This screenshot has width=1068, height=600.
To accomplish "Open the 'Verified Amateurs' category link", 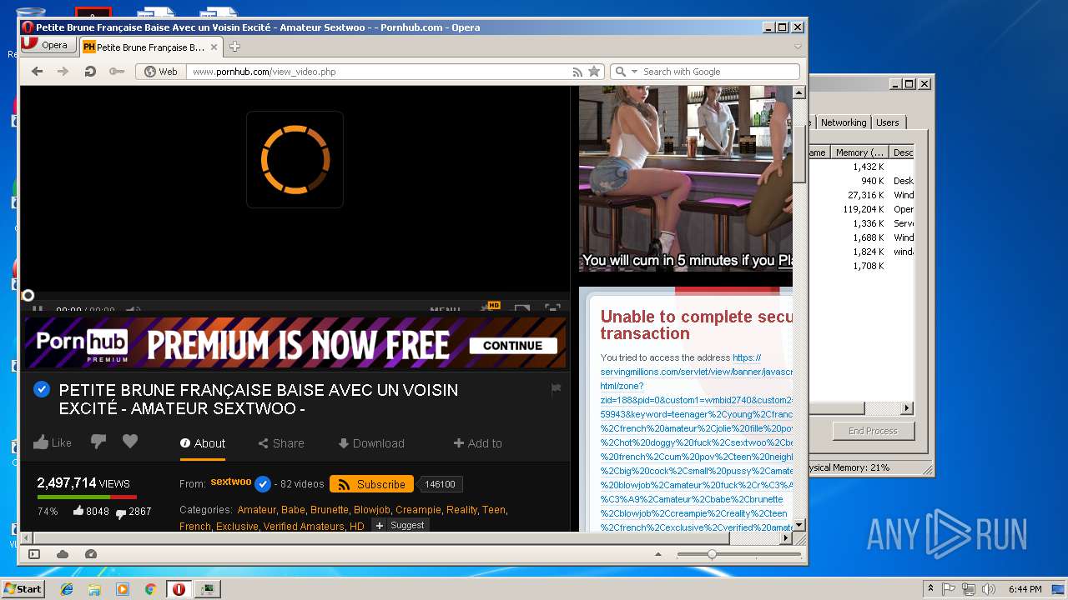I will [x=304, y=527].
